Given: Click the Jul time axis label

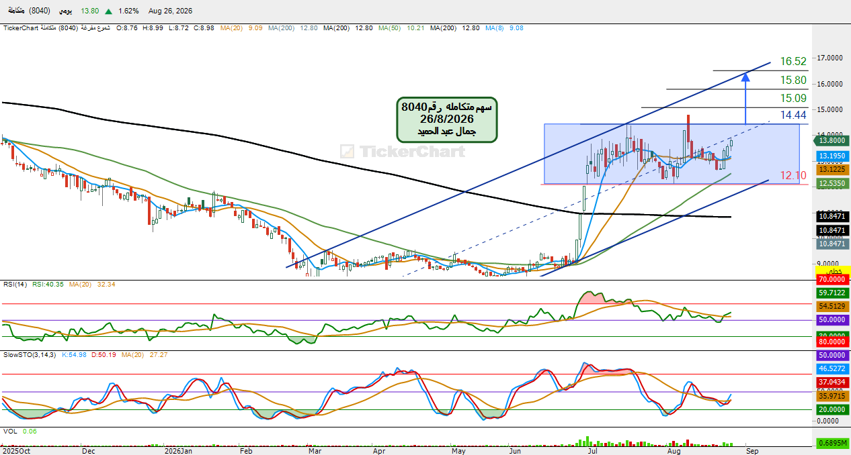Looking at the screenshot, I should click(593, 451).
